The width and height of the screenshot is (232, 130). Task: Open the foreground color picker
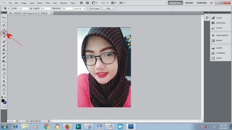3,101
